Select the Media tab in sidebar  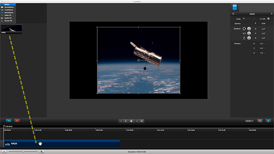click(8, 5)
